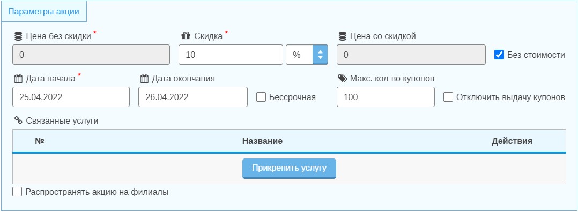Enable Распространять акцию на филиалы
Image resolution: width=578 pixels, height=212 pixels.
pyautogui.click(x=17, y=192)
